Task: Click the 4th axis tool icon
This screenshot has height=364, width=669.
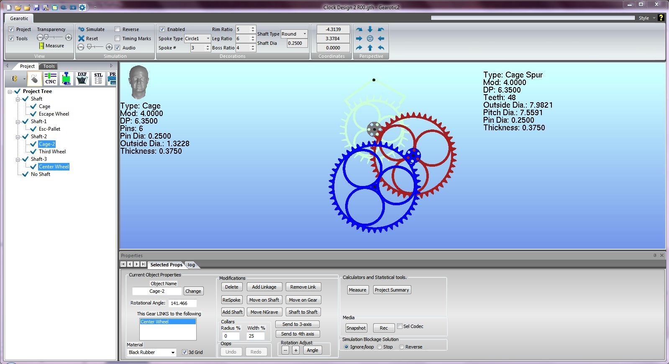Action: (x=67, y=78)
